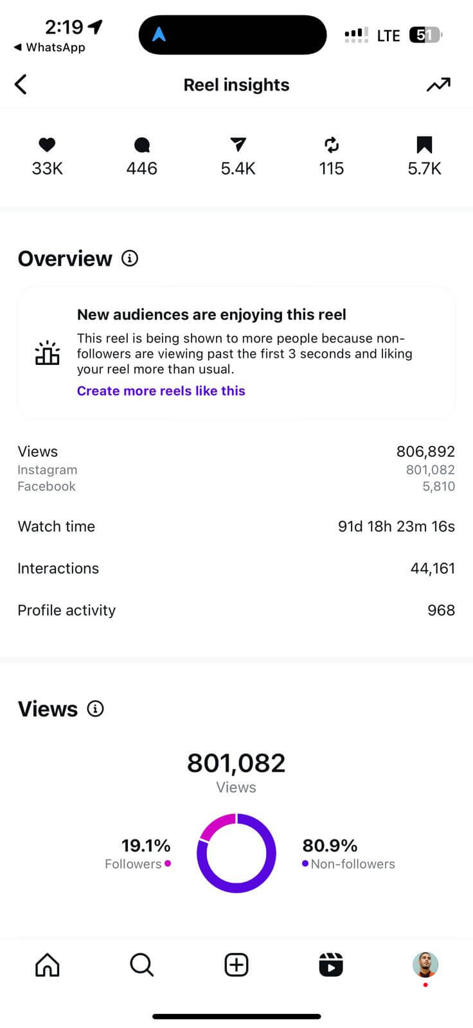The width and height of the screenshot is (473, 1028).
Task: Open the trending graph icon
Action: tap(438, 84)
